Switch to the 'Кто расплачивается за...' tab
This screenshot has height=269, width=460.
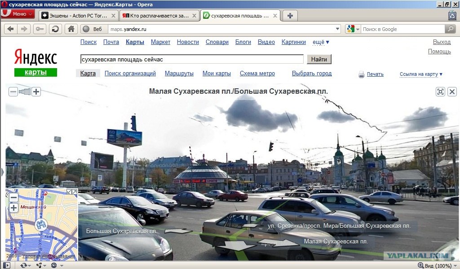159,16
